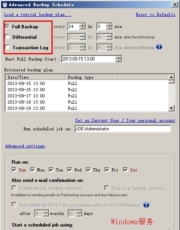Click the backup plan list scroll down arrow
Screen dimensions: 180x230
tap(171, 108)
